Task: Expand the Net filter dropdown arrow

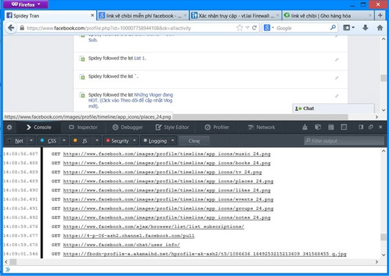Action: [x=31, y=141]
